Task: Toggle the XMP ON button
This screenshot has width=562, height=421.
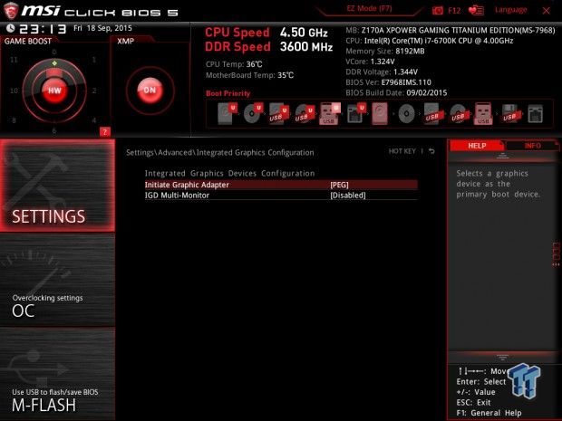Action: coord(150,91)
